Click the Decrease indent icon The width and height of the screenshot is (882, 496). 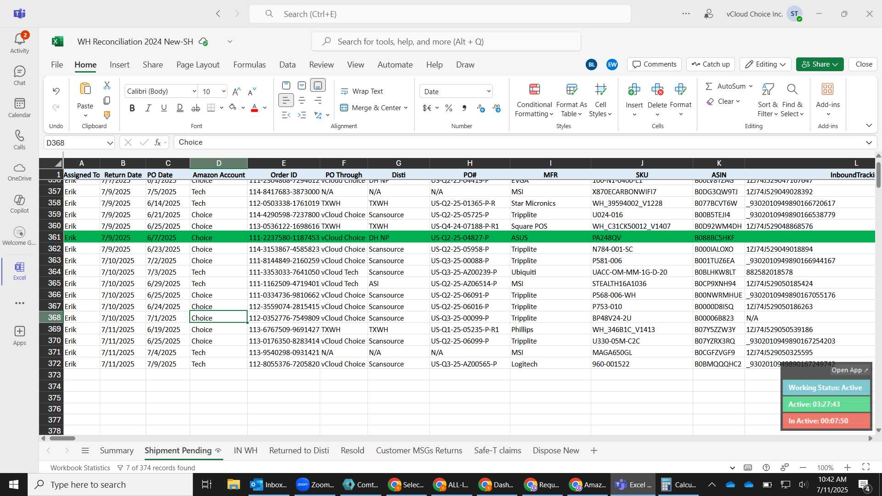pyautogui.click(x=286, y=115)
